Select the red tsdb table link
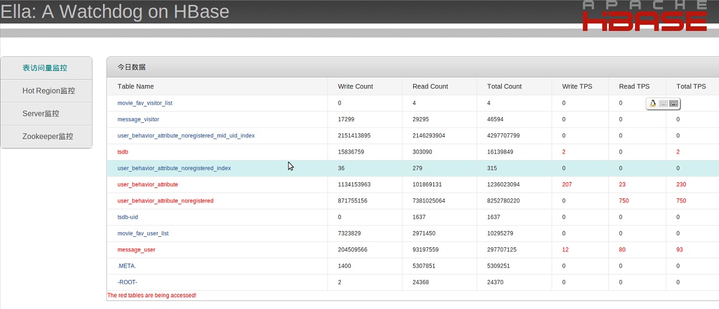Image resolution: width=719 pixels, height=309 pixels. click(123, 152)
